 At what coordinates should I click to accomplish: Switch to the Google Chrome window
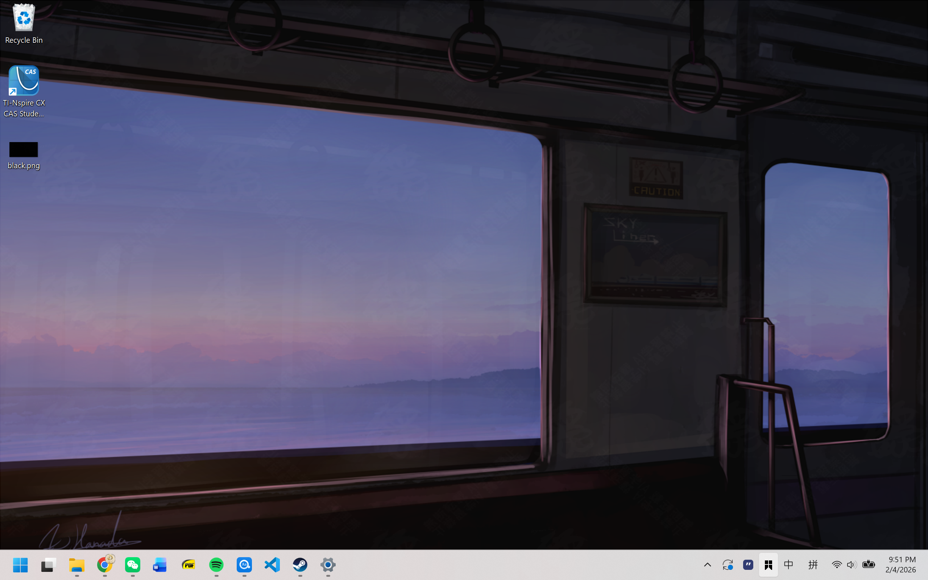tap(105, 565)
